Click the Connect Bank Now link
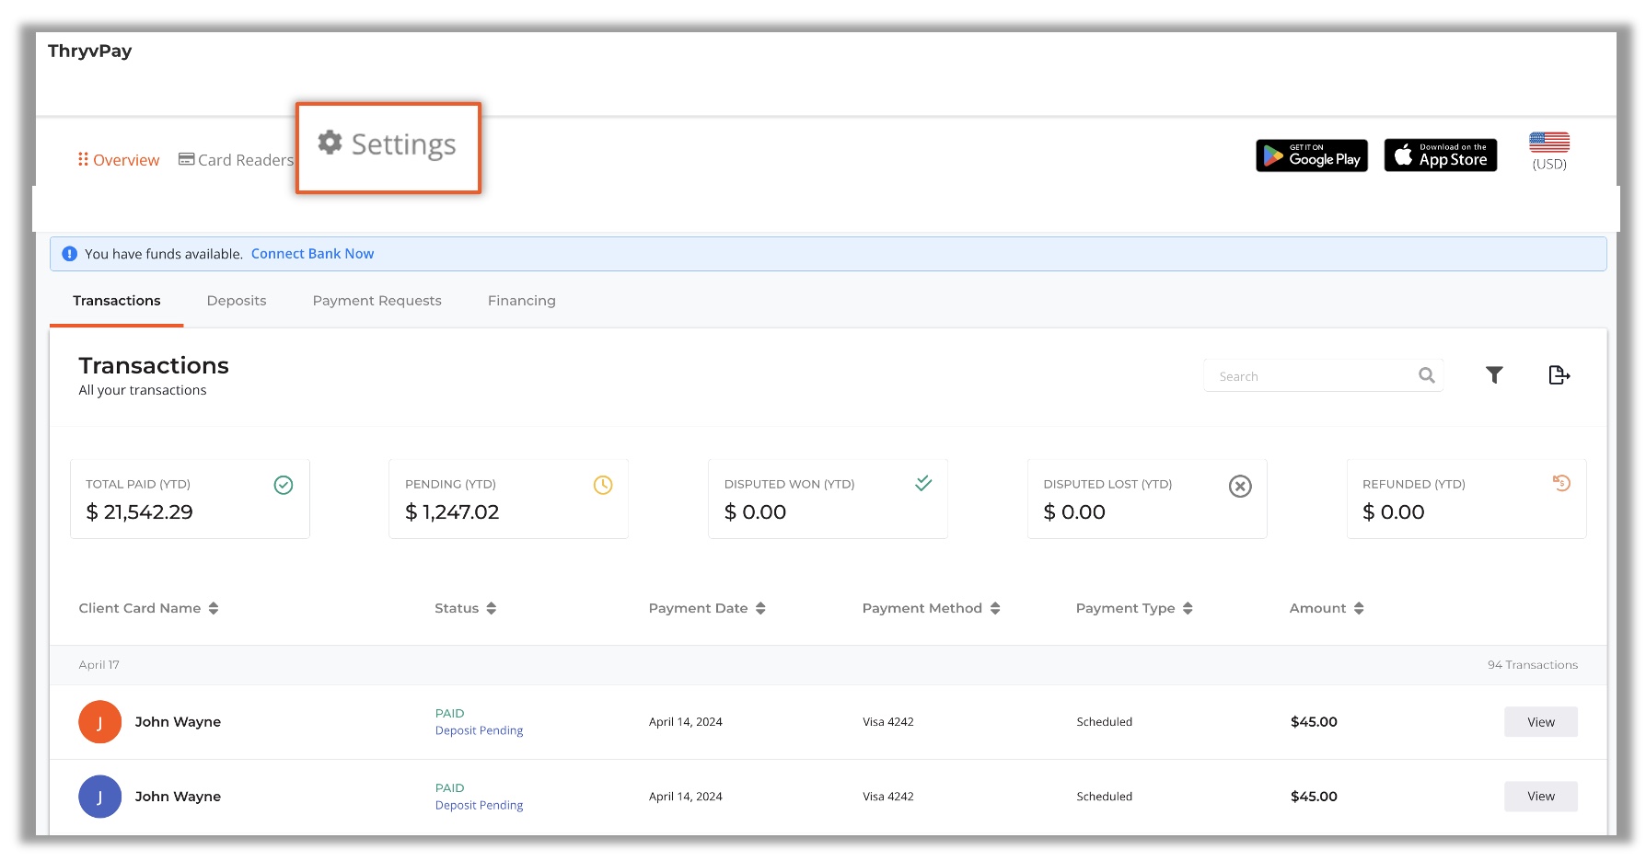The image size is (1646, 861). point(312,254)
